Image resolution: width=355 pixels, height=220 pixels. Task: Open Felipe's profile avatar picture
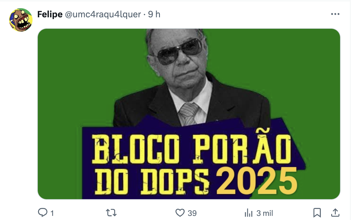coord(21,20)
